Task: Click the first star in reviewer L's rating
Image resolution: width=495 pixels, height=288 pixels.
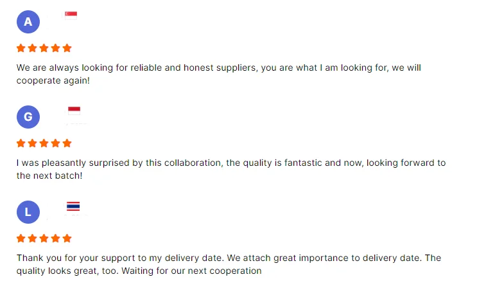Action: [x=21, y=239]
